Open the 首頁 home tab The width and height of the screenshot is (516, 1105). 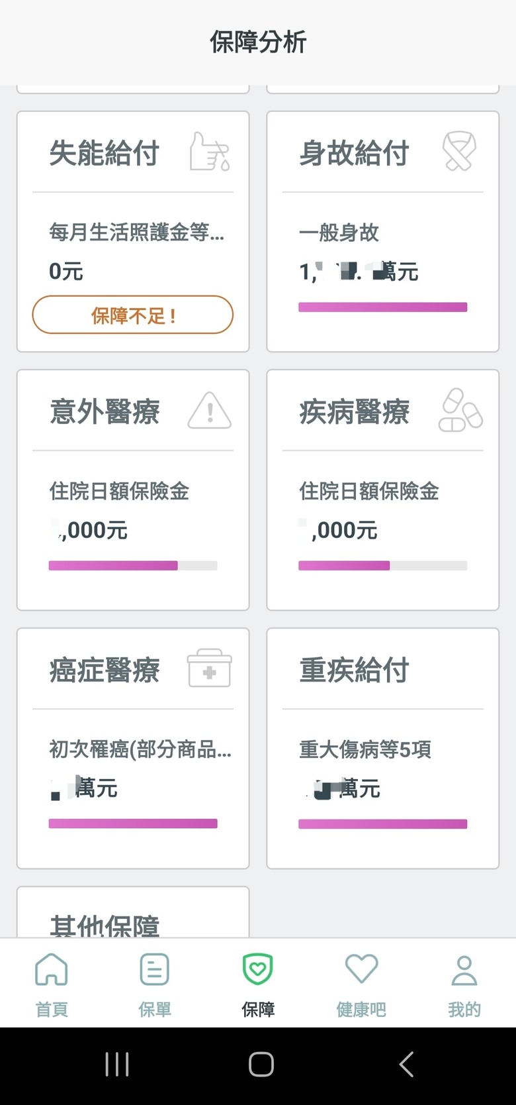[52, 984]
